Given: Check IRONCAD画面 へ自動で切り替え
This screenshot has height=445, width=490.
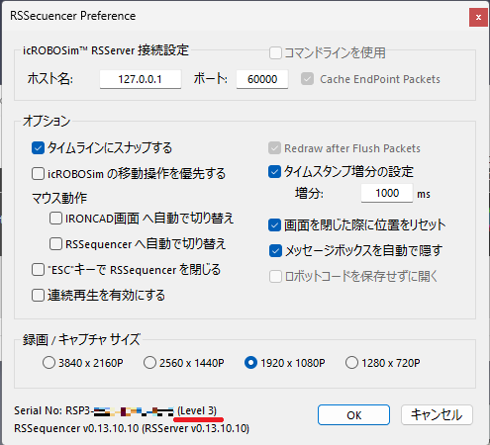Looking at the screenshot, I should pyautogui.click(x=55, y=219).
